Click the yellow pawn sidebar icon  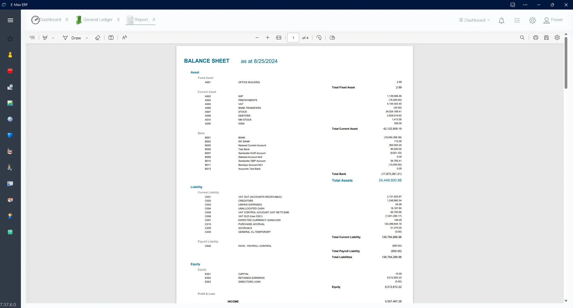coord(10,55)
